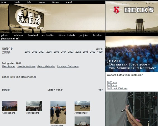Open the first Atmosphäre thumbnail at dusk
The image size is (158, 126).
pos(9,106)
